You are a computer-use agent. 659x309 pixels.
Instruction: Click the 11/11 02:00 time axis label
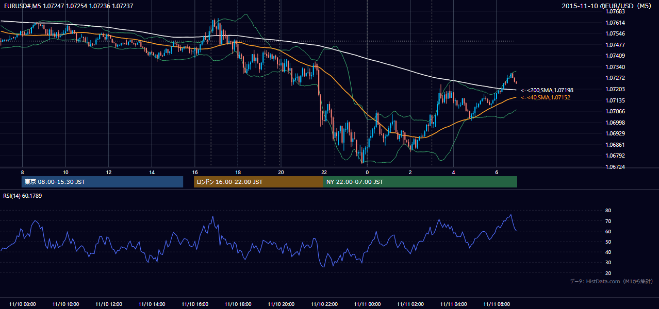[x=410, y=304]
